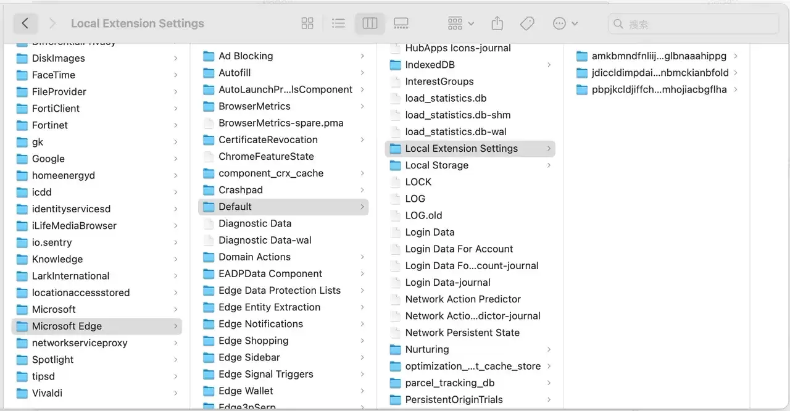
Task: Select the networkserviceproxy folder
Action: point(97,343)
